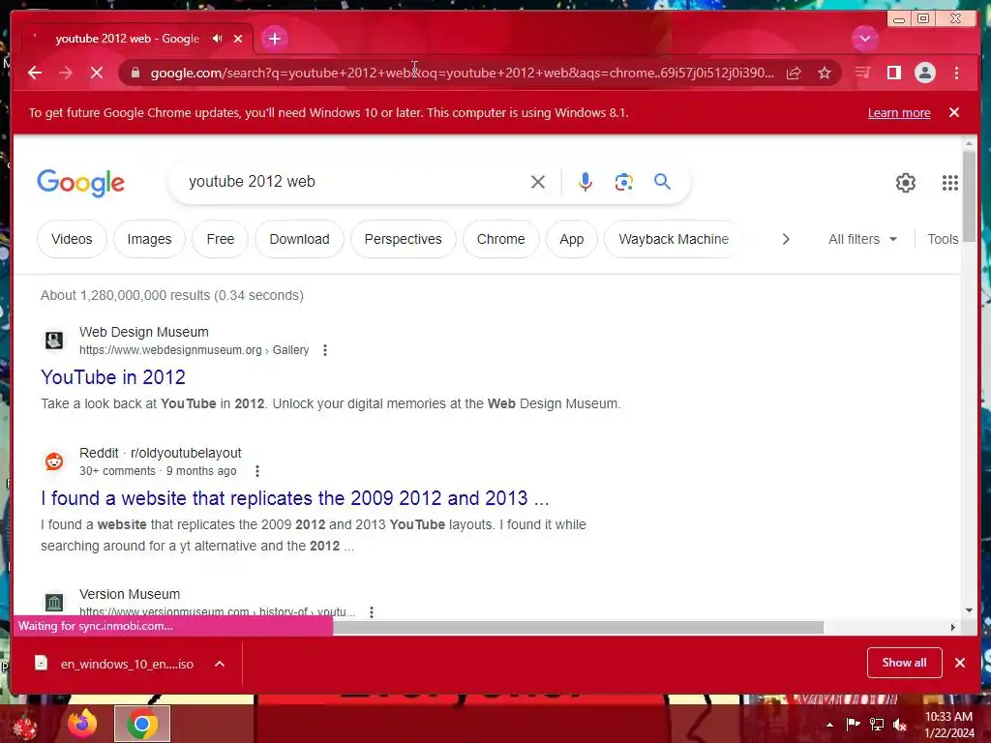
Task: Select the Perspectives filter chip
Action: pos(404,239)
